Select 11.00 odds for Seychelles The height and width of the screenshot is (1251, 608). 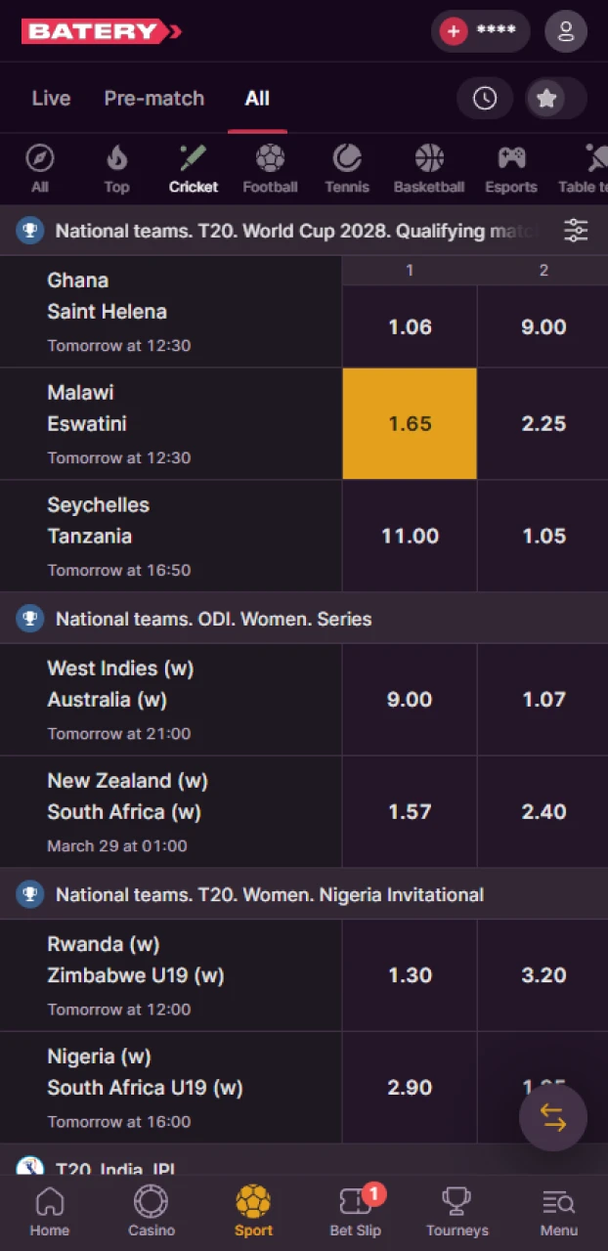point(409,536)
